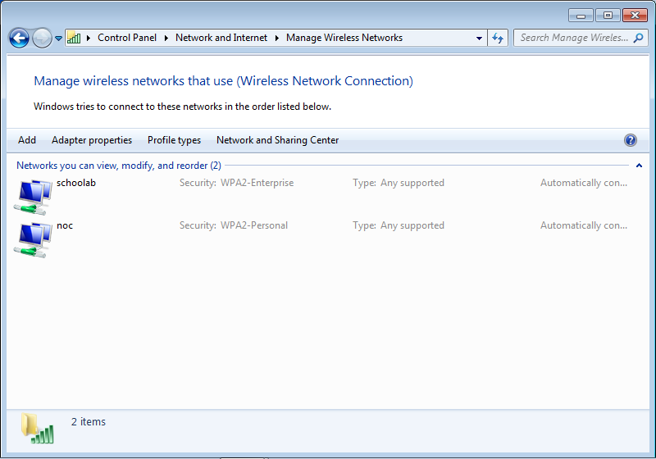Open help with the blue question icon
This screenshot has height=459, width=656.
(631, 140)
